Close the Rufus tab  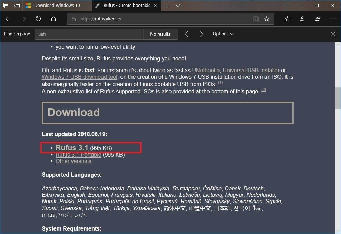tap(155, 6)
